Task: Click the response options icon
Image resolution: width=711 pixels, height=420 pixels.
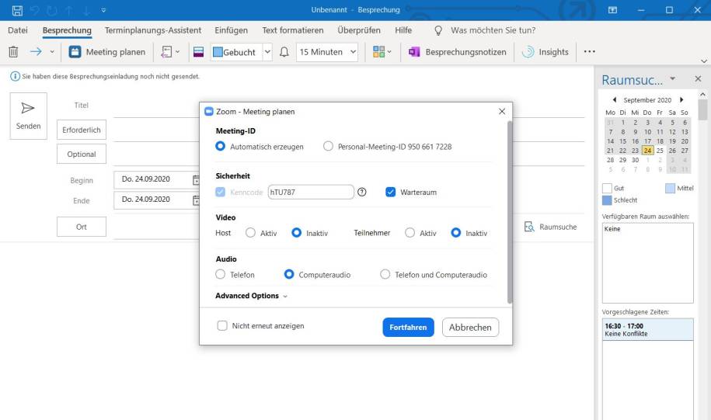Action: coord(166,52)
